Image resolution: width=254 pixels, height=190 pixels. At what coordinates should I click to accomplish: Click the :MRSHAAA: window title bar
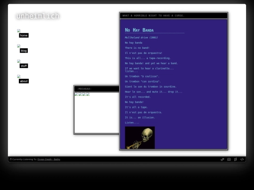pos(96,89)
